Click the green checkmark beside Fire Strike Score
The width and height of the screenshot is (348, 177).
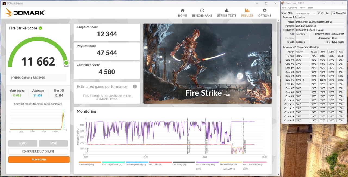[x=41, y=28]
